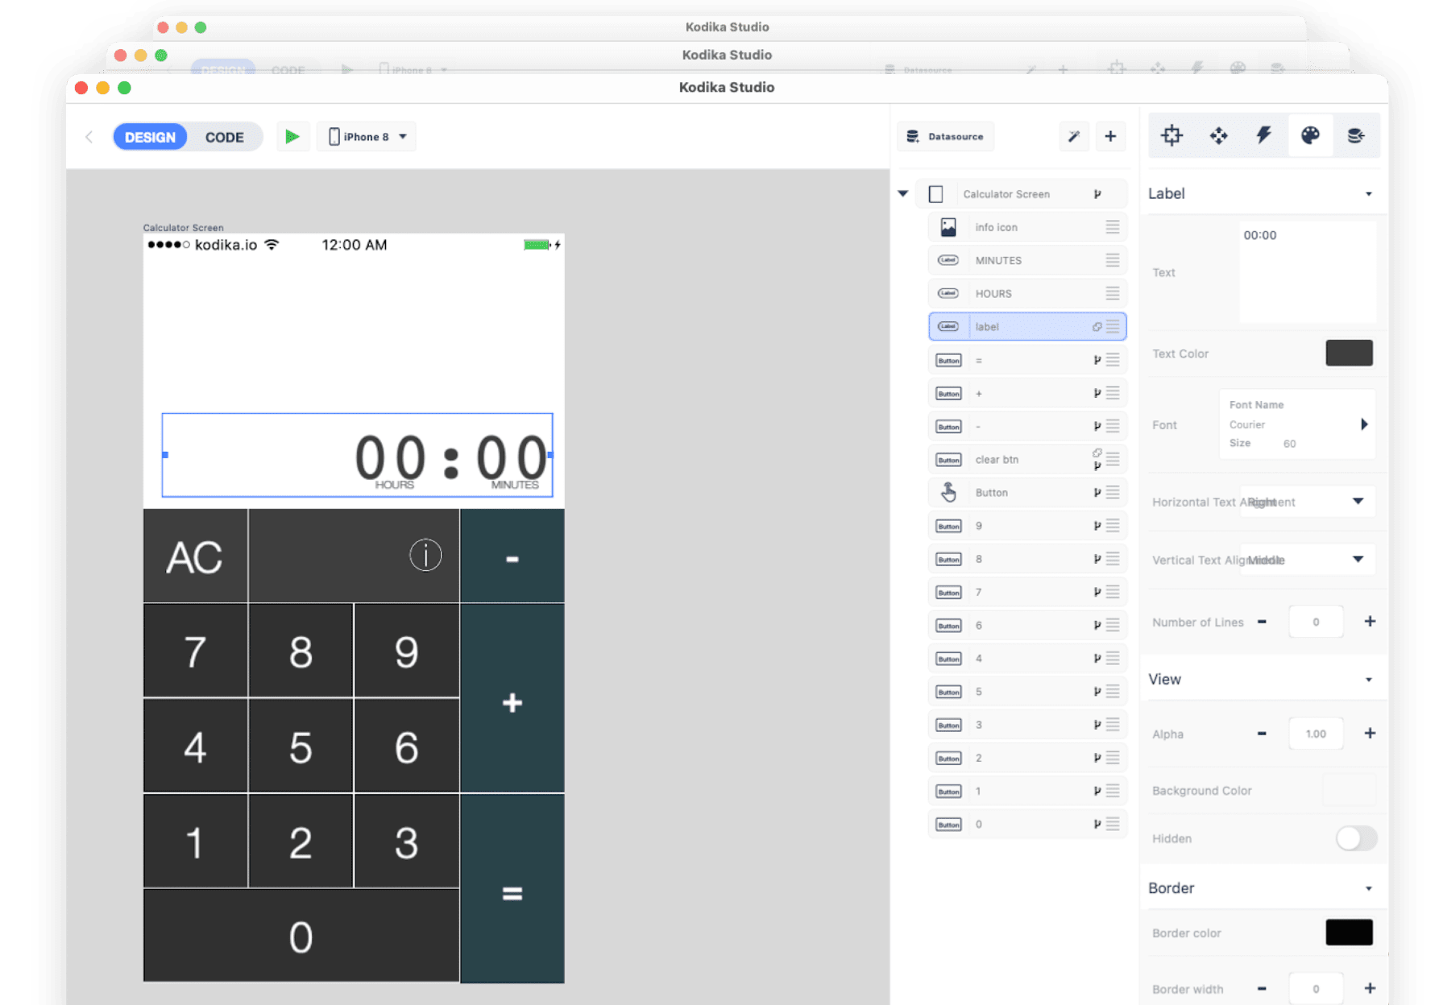Select the button 3 row in hierarchy
Screen dimensions: 1439x1005
click(1027, 725)
